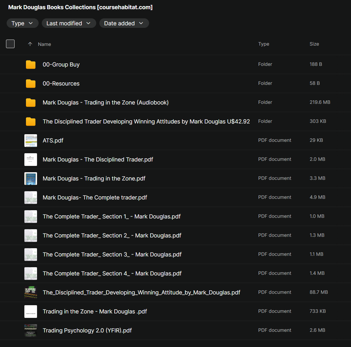
Task: Open The Complete Trader_ Section 4_ PDF
Action: click(112, 274)
